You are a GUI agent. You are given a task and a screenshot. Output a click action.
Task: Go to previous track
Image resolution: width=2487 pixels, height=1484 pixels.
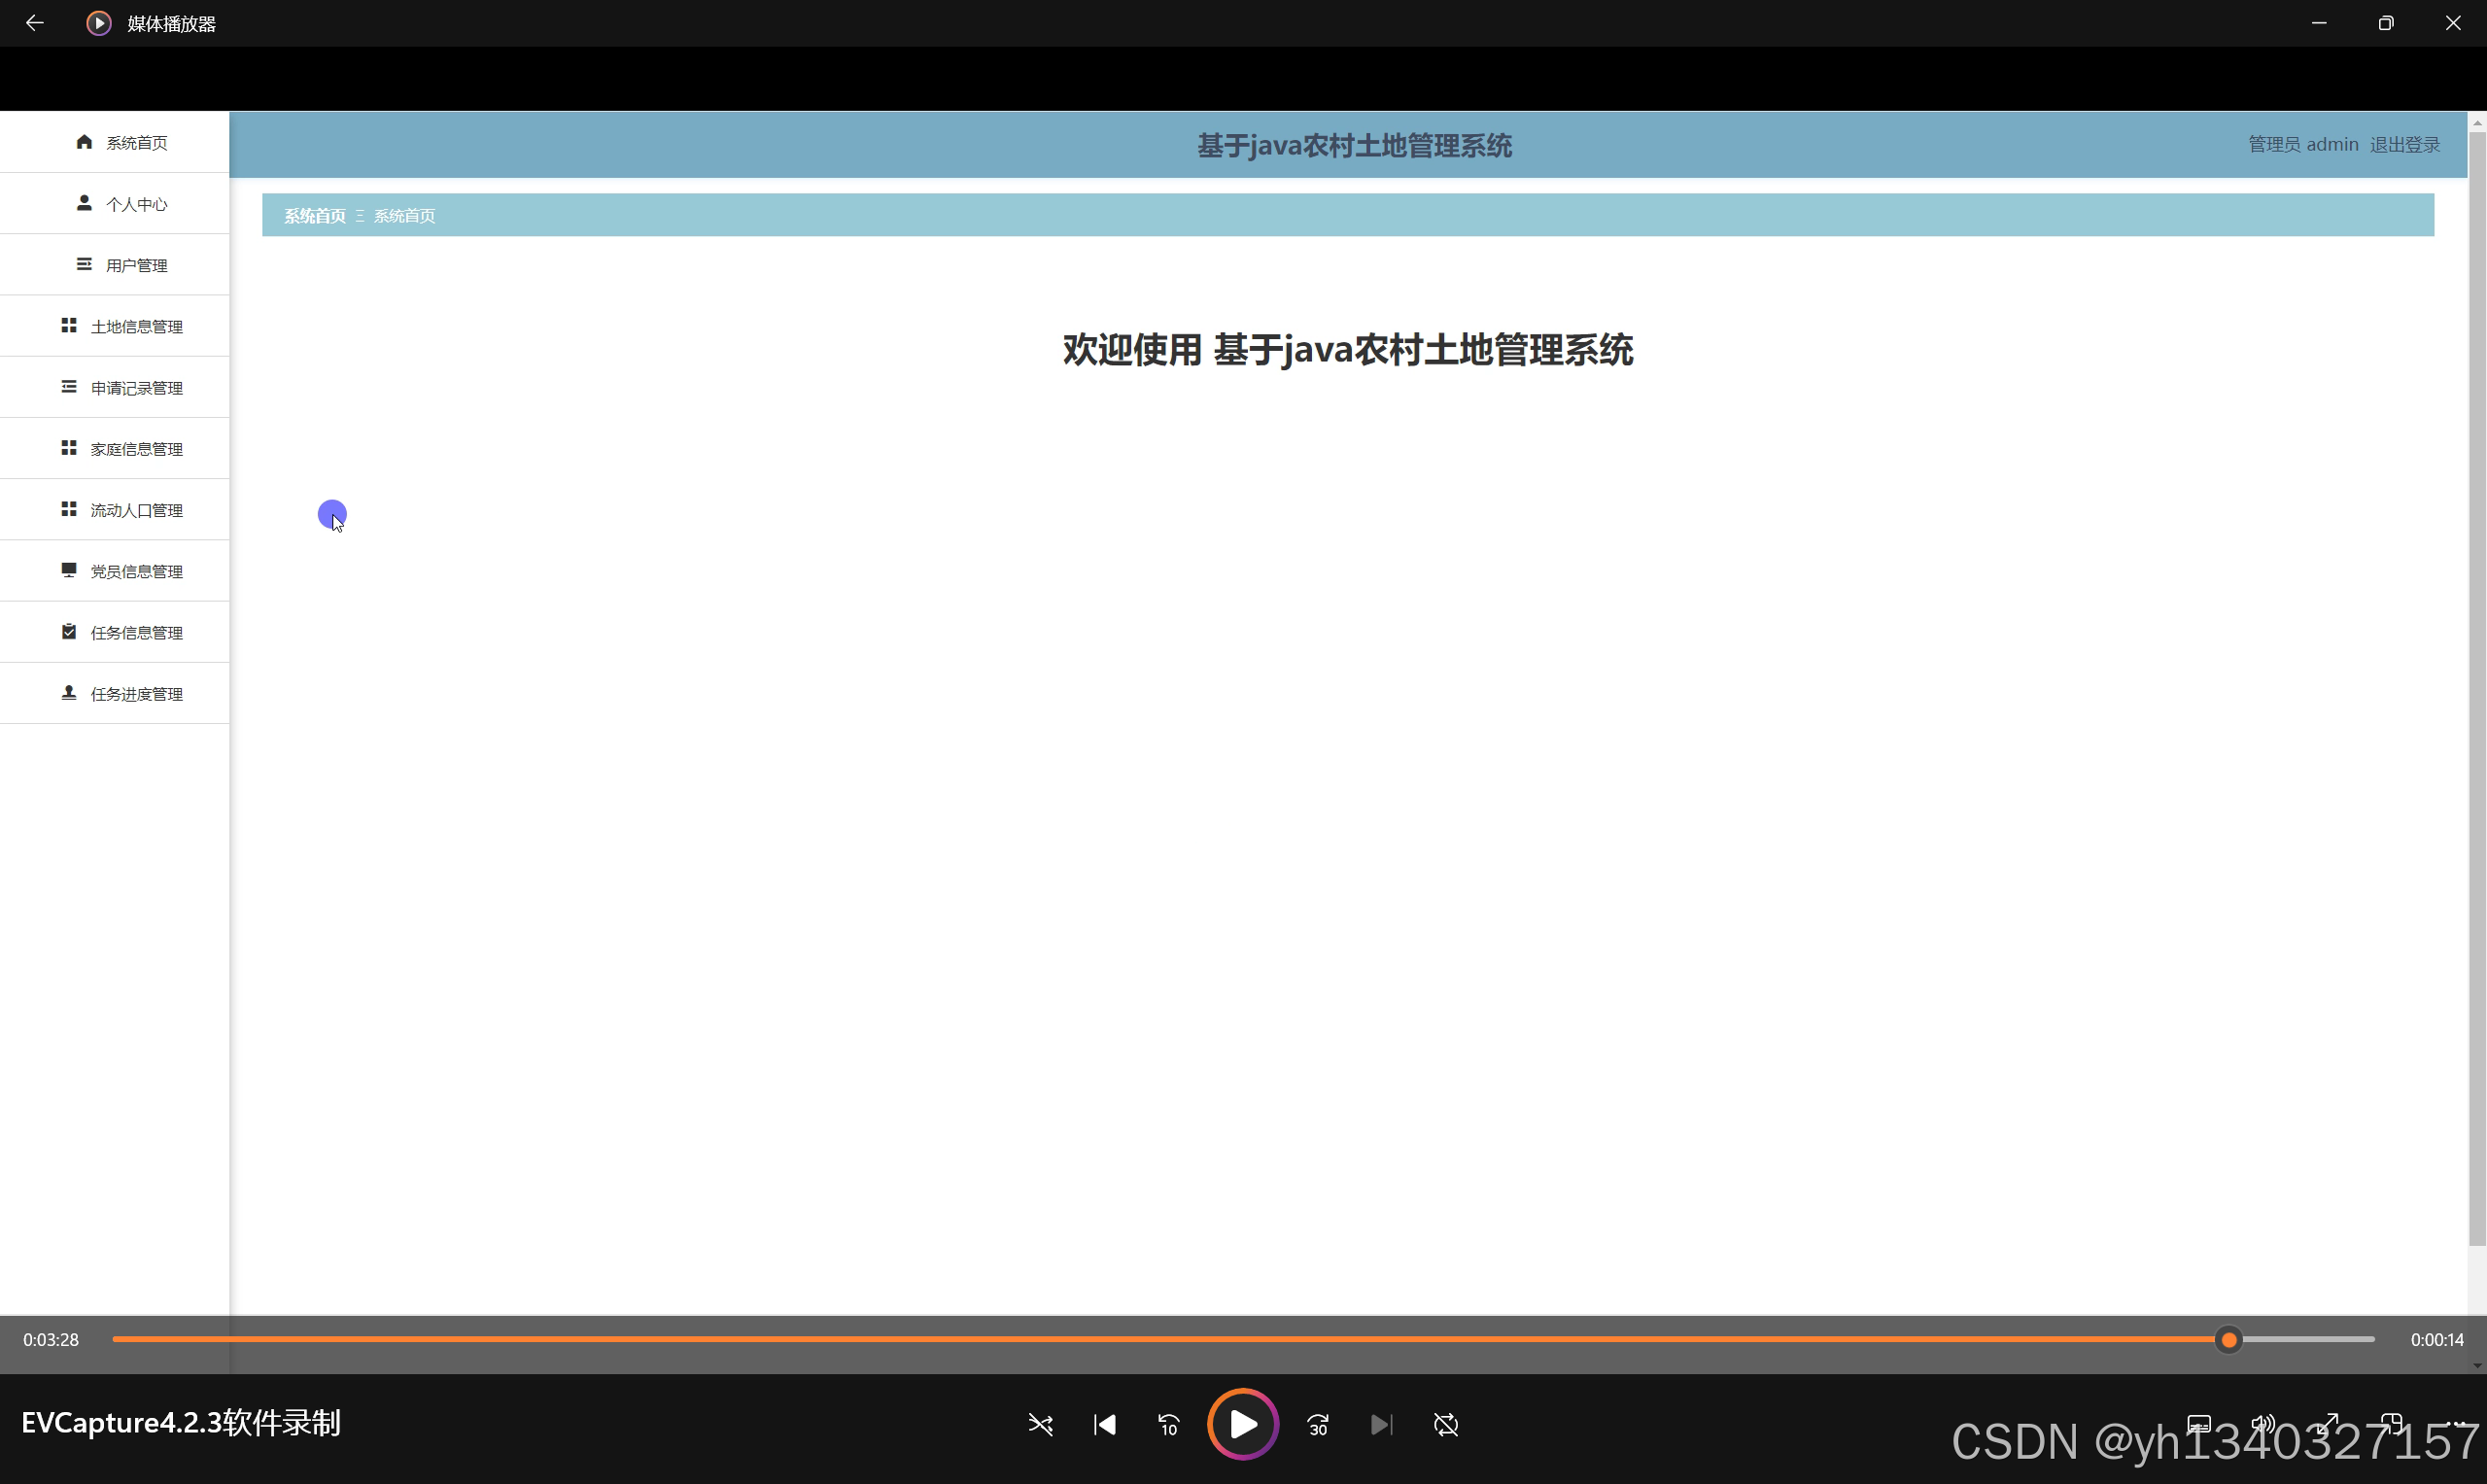[1104, 1424]
